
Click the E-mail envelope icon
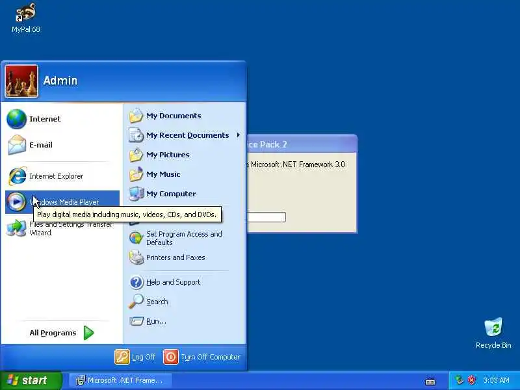(17, 145)
